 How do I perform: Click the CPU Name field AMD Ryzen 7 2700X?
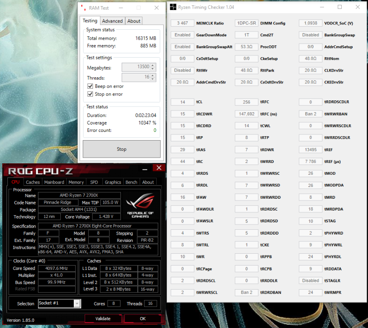[79, 195]
